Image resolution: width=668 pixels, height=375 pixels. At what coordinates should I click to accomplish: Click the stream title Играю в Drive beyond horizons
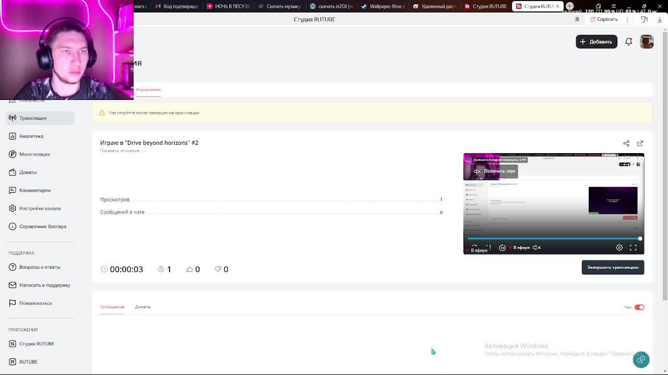pos(149,143)
